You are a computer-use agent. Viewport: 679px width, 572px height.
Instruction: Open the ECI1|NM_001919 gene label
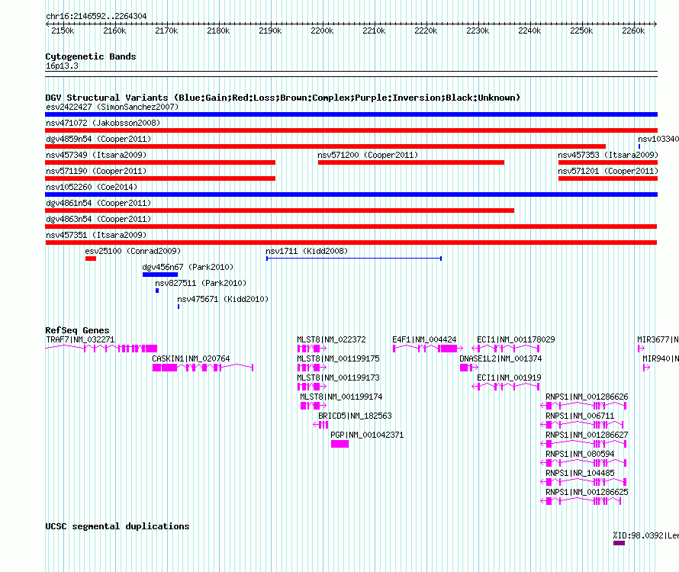[509, 378]
